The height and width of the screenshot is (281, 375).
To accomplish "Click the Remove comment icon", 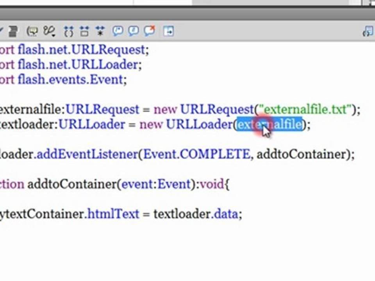I will pos(150,31).
